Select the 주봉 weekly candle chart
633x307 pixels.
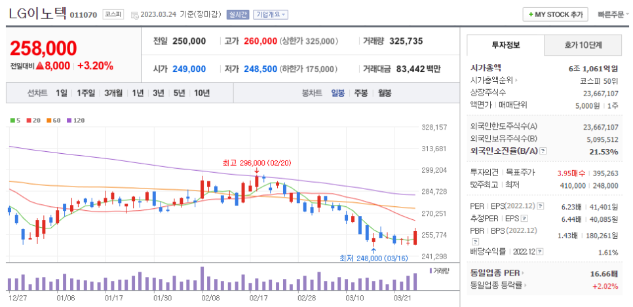point(361,93)
